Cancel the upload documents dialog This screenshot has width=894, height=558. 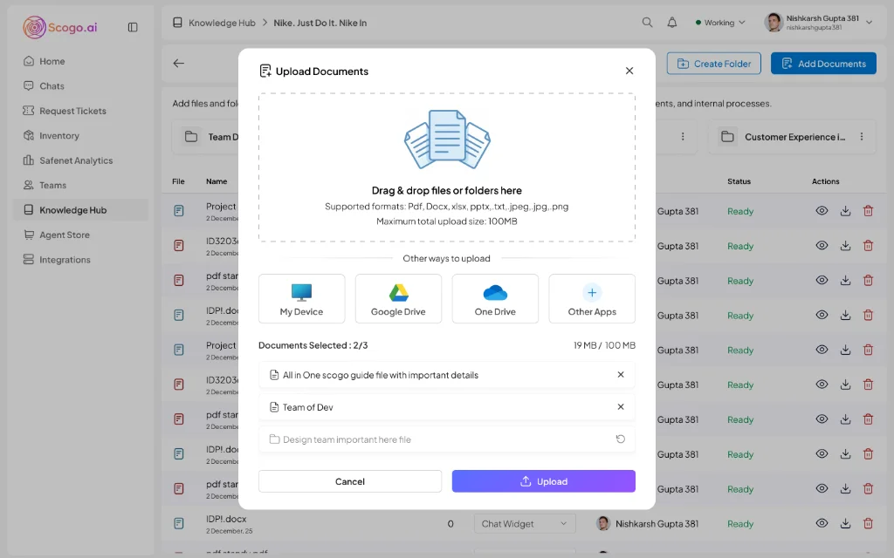(350, 481)
